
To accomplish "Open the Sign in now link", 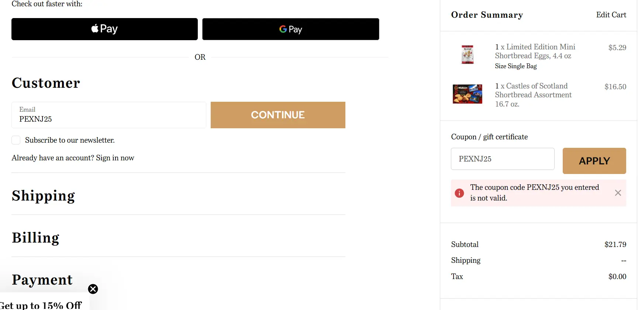I will tap(115, 158).
